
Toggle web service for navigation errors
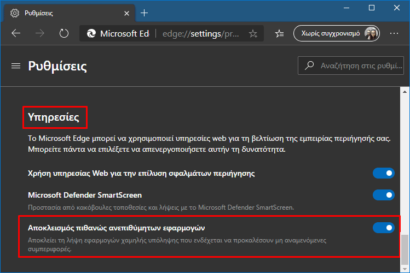coord(384,173)
